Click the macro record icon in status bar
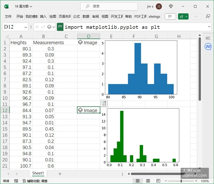Viewport: 214px width, 184px height. tap(16, 181)
